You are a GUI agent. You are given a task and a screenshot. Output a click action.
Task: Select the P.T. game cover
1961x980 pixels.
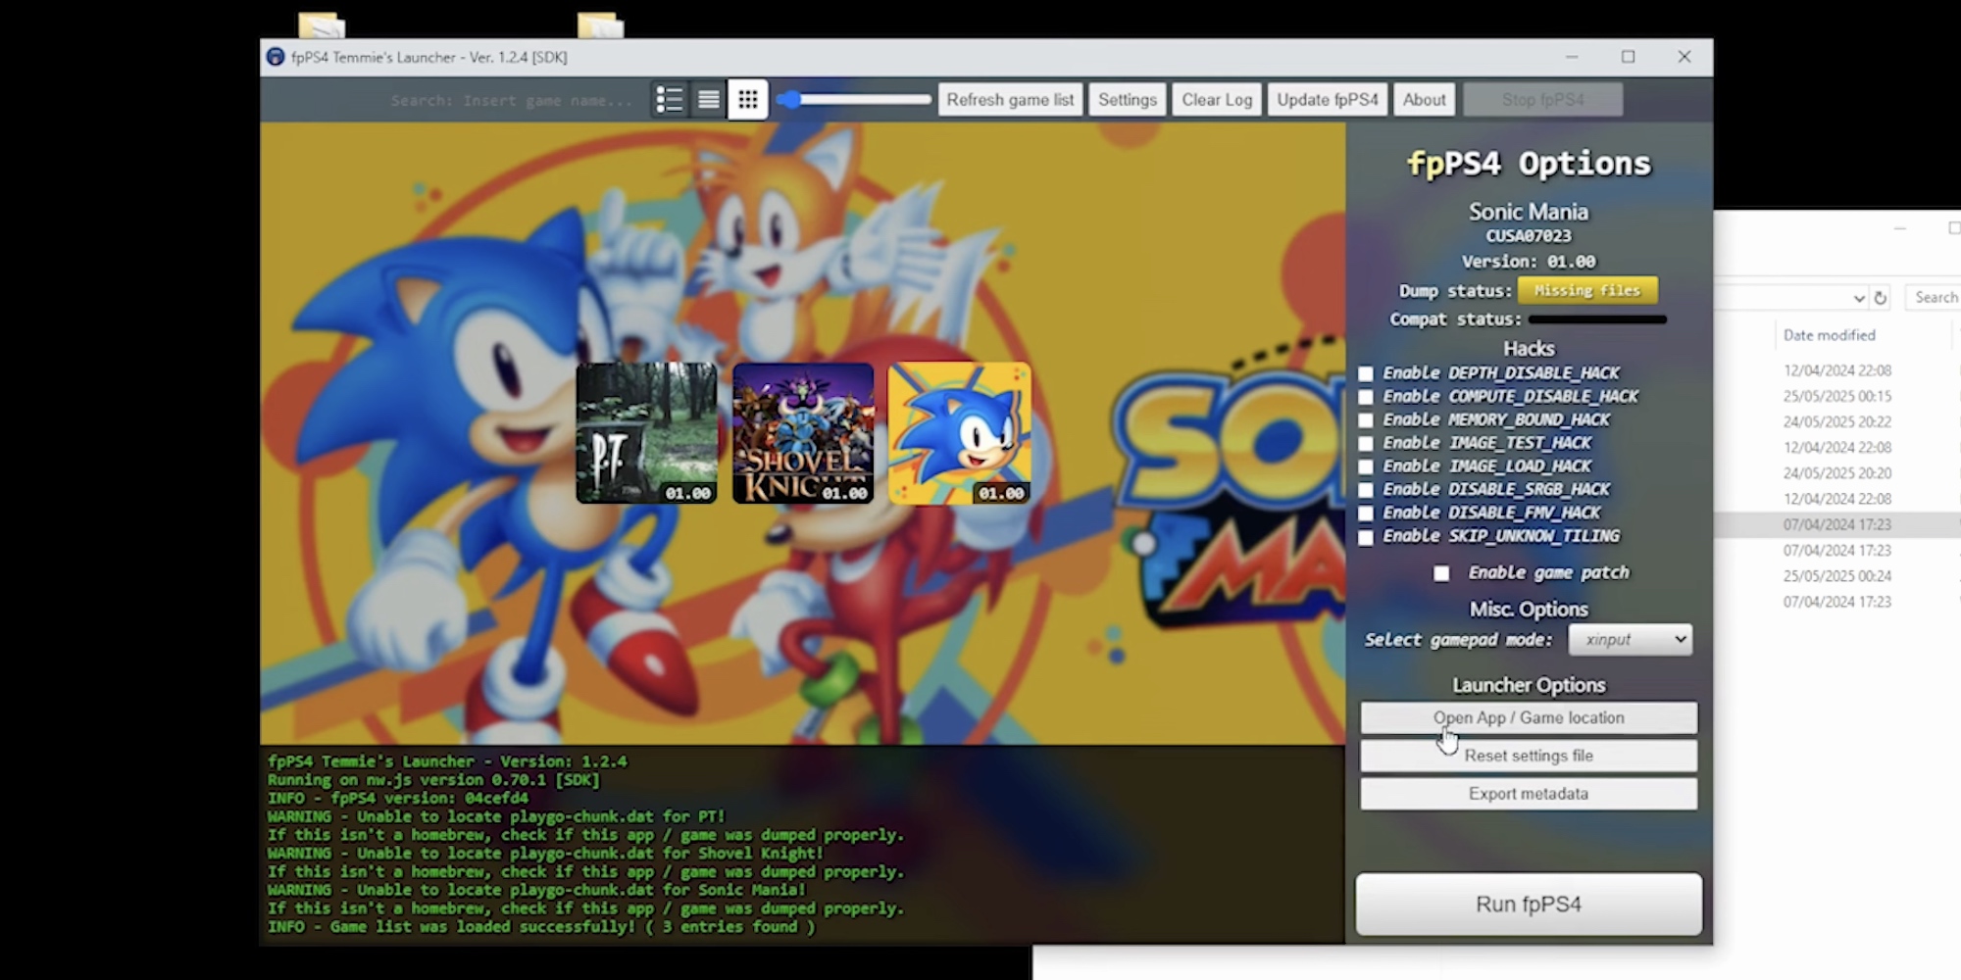[x=646, y=432]
